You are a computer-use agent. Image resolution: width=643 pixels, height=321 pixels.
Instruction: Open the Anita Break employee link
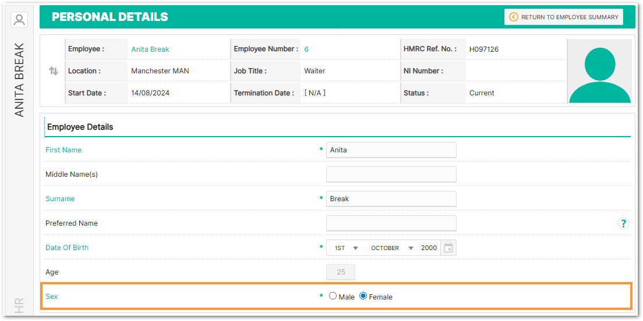point(150,49)
